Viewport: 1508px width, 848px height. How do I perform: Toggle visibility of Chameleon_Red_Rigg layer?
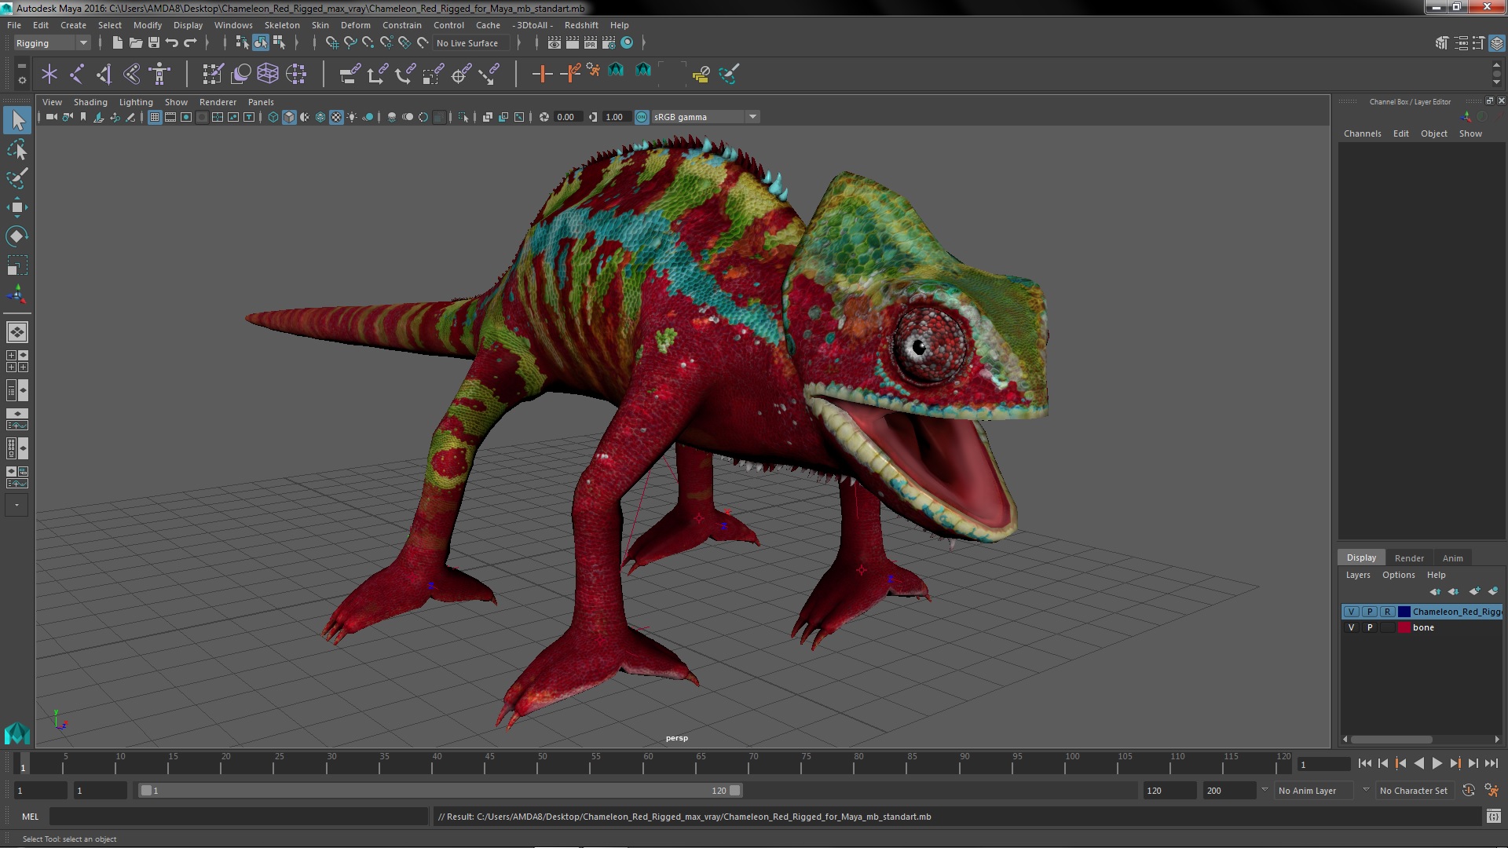(x=1351, y=612)
